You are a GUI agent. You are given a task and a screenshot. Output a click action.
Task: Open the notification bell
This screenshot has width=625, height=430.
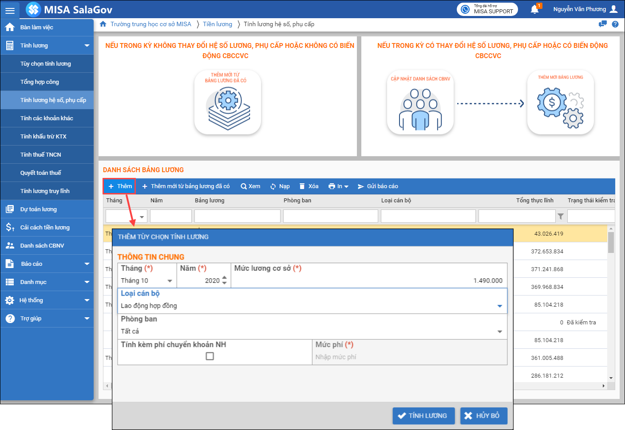tap(535, 9)
